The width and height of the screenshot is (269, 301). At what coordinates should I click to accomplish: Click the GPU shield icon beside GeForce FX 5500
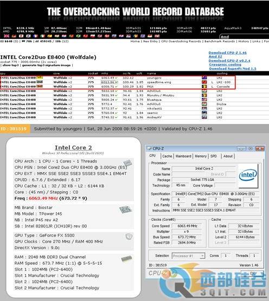click(x=129, y=237)
